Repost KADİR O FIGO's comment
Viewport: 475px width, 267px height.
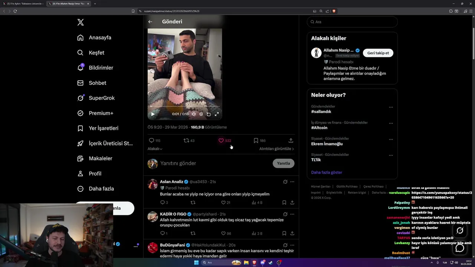coord(193,234)
